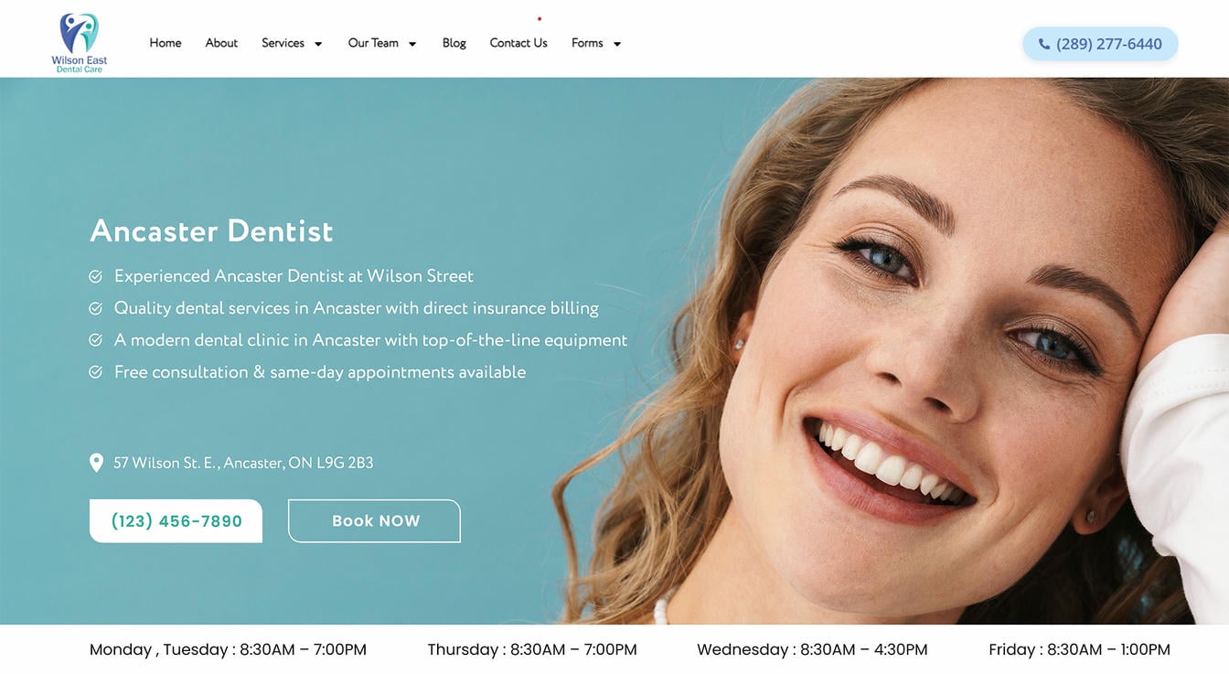Expand the Services dropdown arrow

tap(318, 44)
